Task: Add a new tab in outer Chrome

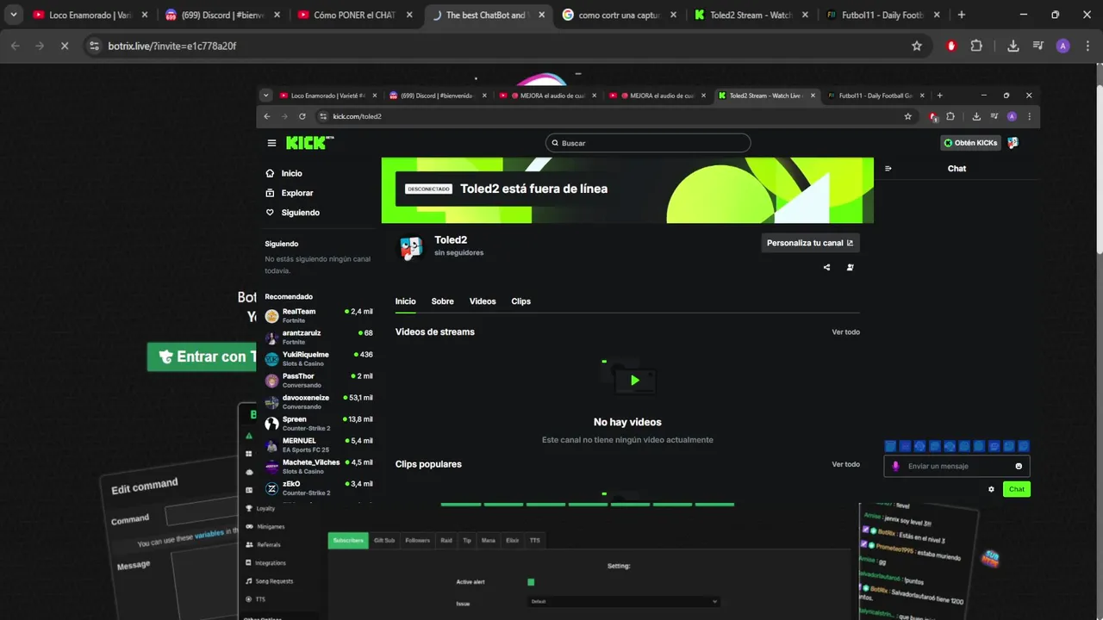Action: click(x=962, y=15)
